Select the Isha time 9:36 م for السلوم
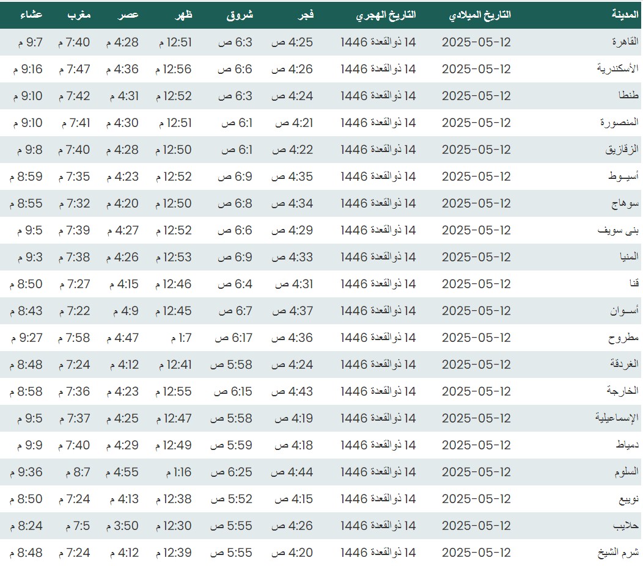This screenshot has height=566, width=643. pos(26,472)
